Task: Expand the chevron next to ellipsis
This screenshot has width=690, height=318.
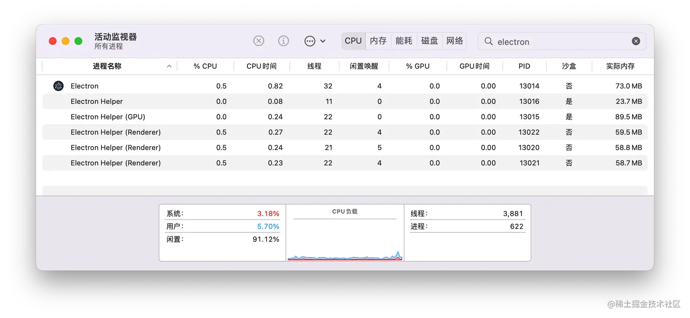Action: 323,41
